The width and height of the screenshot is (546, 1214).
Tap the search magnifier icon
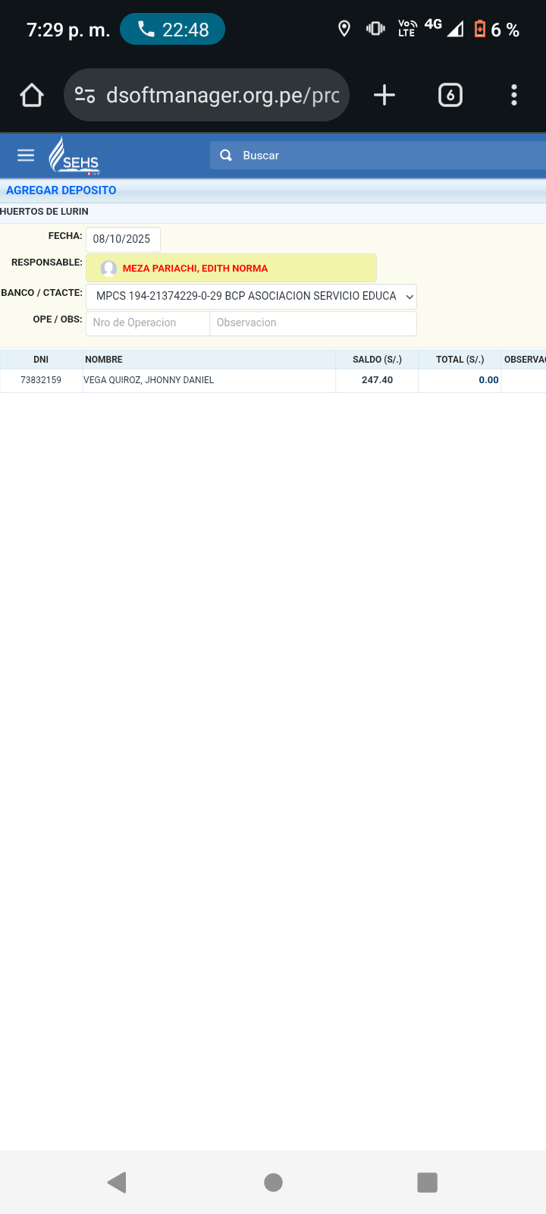[226, 156]
